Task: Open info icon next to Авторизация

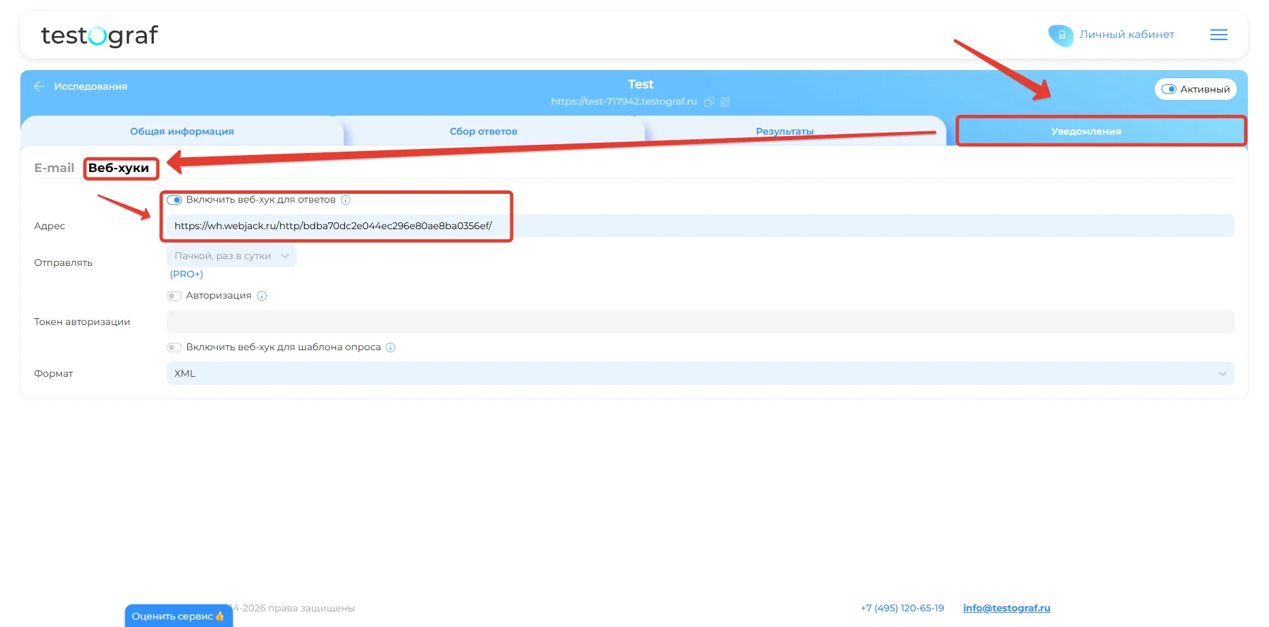Action: [x=262, y=296]
